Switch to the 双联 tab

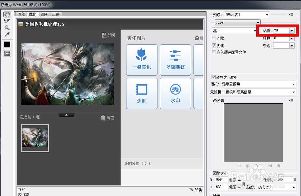[x=44, y=14]
